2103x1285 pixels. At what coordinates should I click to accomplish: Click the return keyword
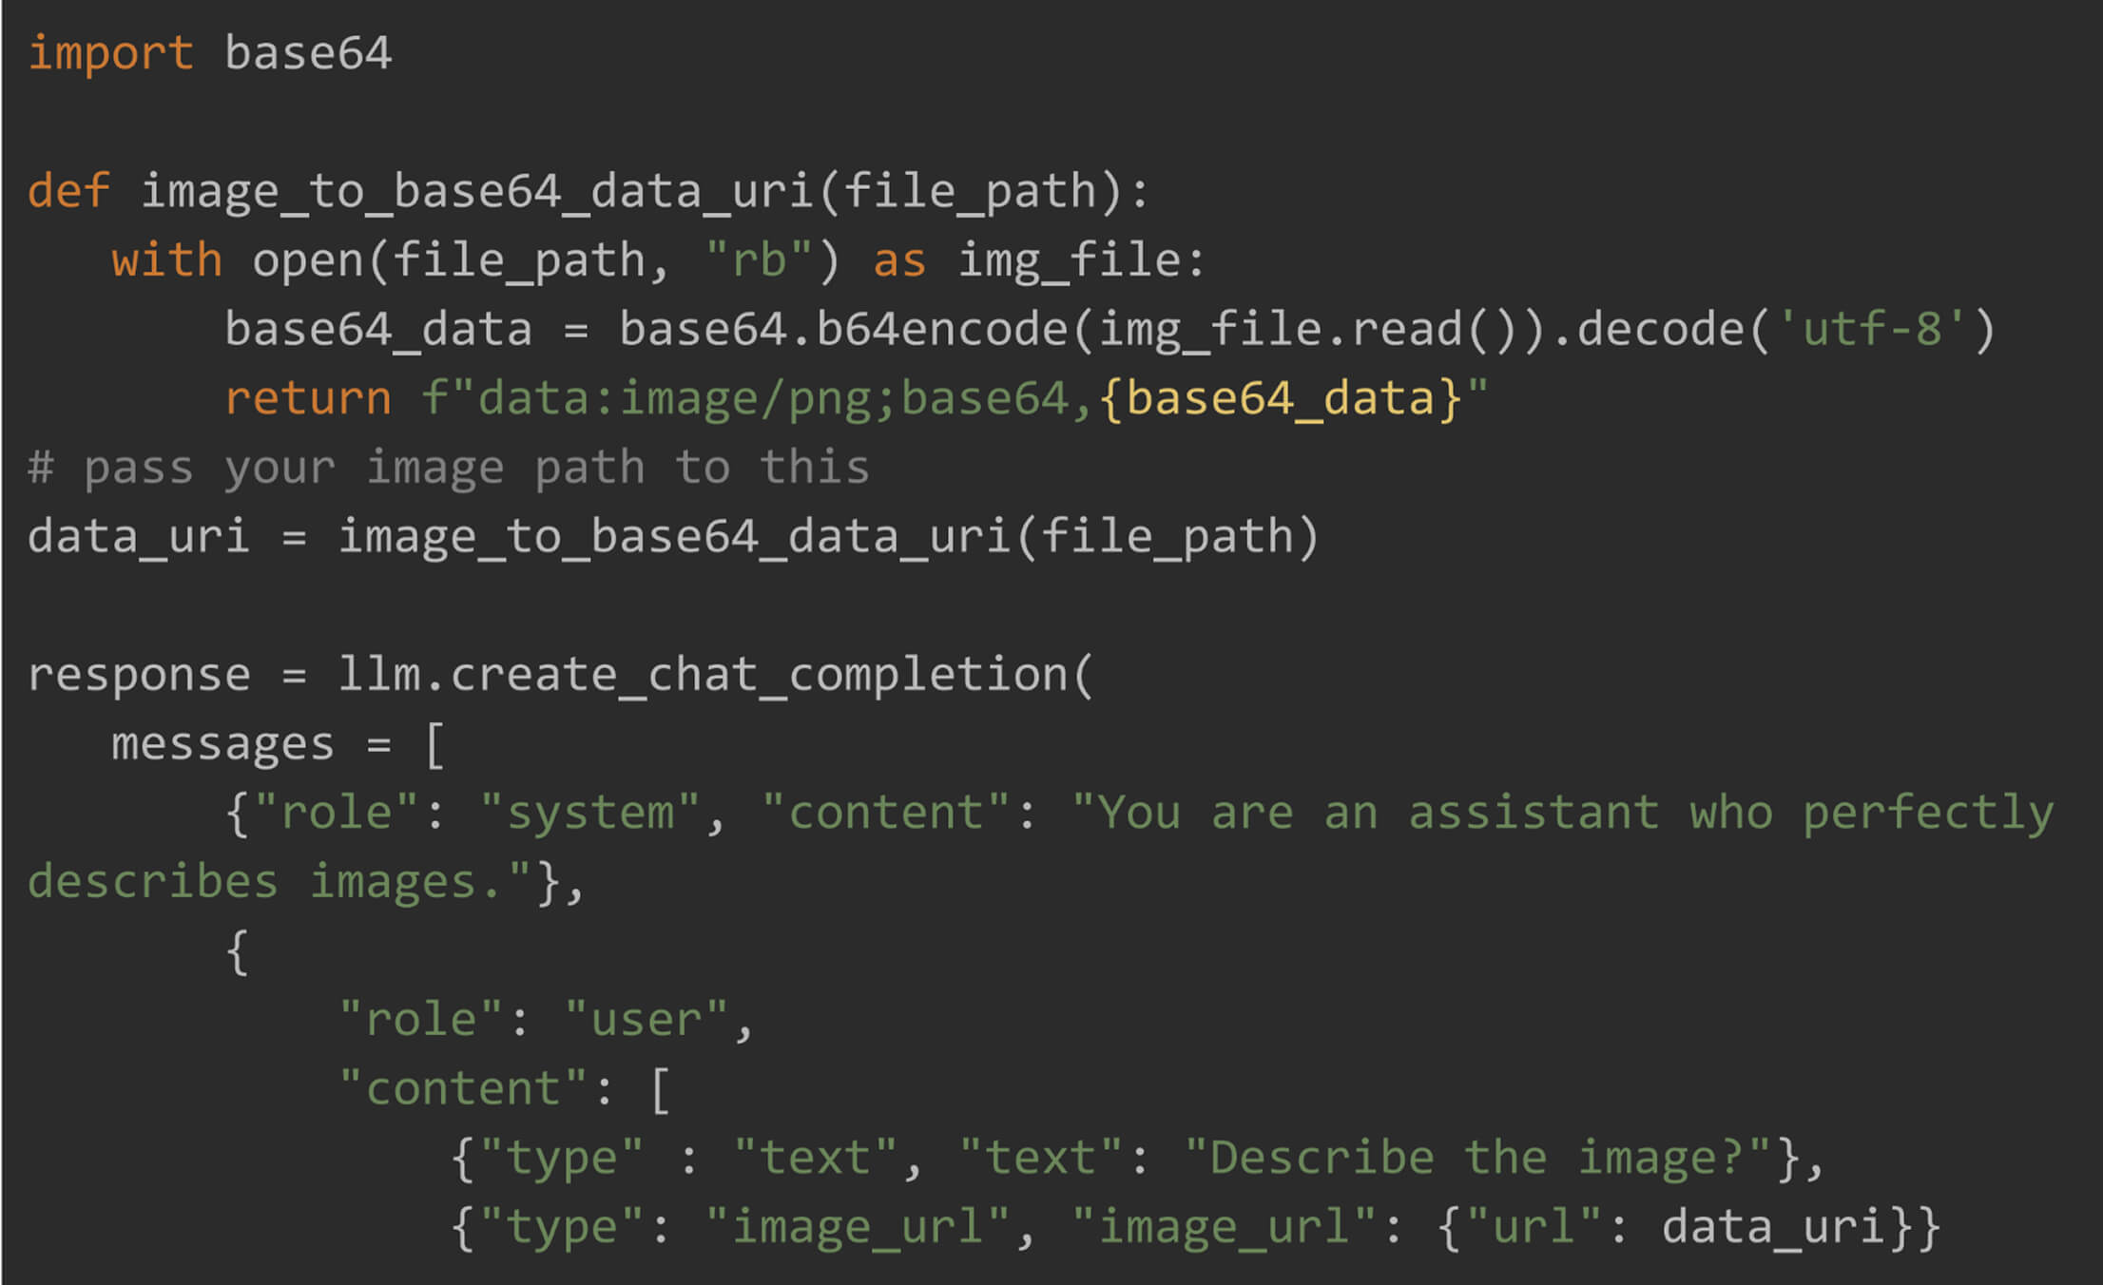click(x=308, y=398)
